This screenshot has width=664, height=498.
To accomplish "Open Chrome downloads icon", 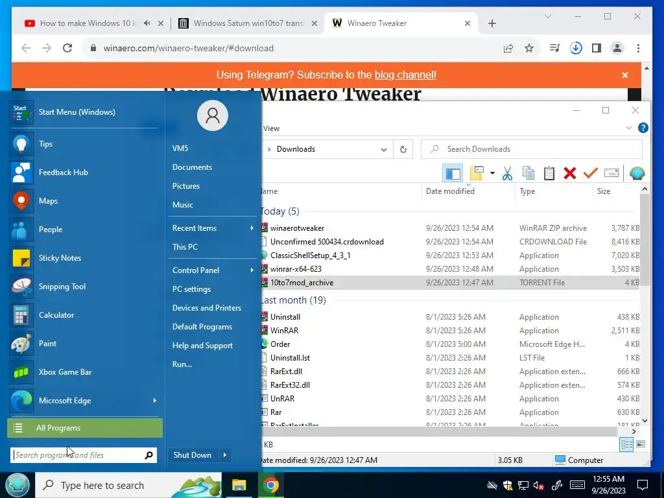I will [x=576, y=48].
